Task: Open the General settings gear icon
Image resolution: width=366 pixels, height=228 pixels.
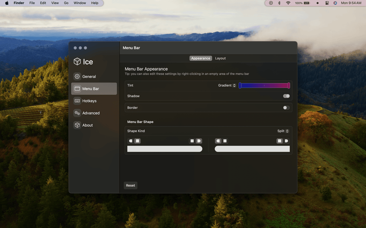Action: tap(77, 77)
